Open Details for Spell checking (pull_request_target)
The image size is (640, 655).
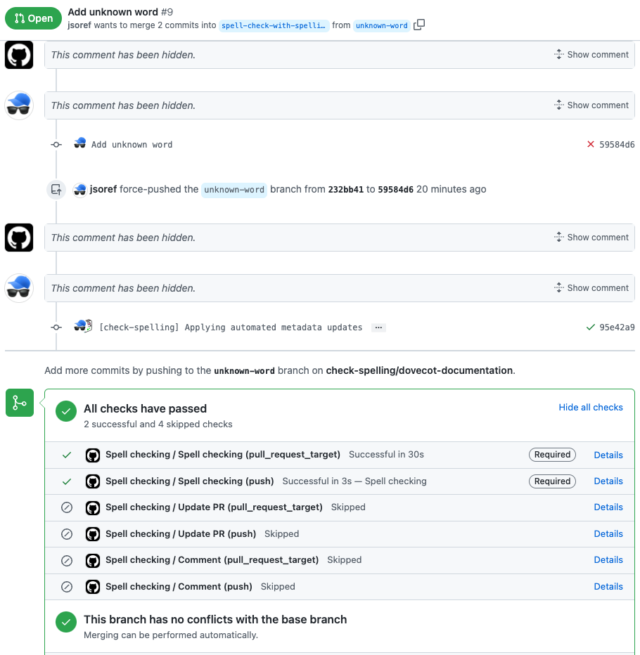(x=608, y=455)
